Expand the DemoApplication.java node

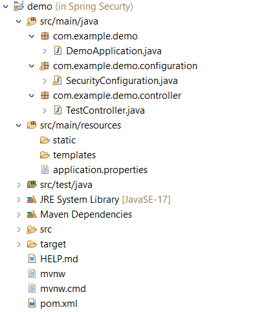pyautogui.click(x=45, y=51)
